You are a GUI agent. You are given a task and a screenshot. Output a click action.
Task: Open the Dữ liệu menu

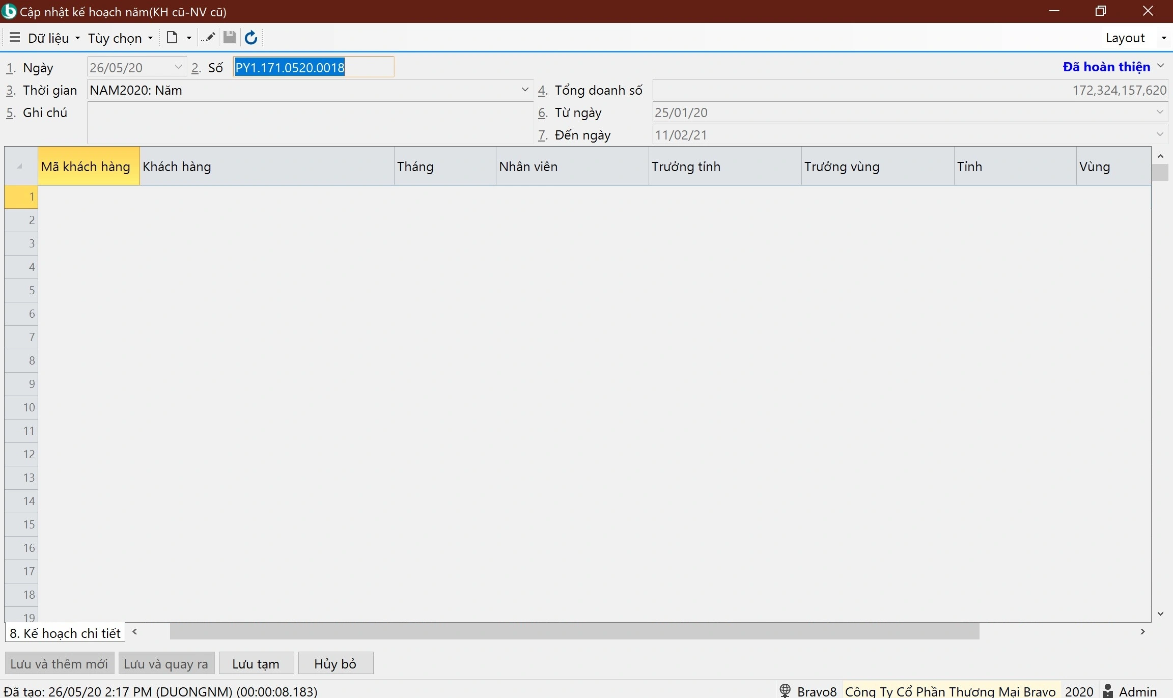pyautogui.click(x=53, y=38)
